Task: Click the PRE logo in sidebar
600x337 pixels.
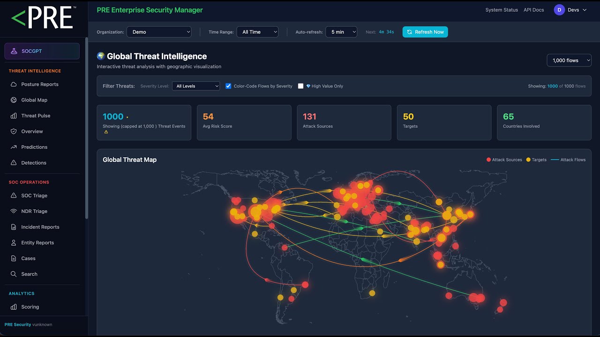Action: click(43, 18)
